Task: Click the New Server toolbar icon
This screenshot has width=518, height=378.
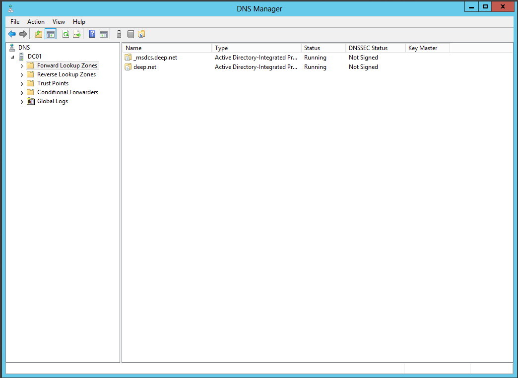Action: click(119, 34)
